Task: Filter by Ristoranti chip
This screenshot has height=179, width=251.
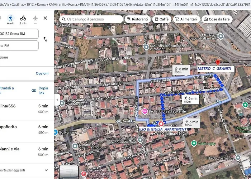Action: [137, 19]
